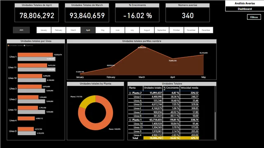Click the 340 Número averías card
264x148 pixels.
188,13
